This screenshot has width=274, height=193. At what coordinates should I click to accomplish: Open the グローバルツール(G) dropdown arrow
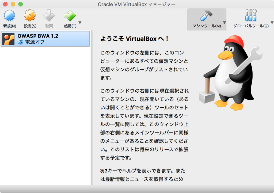[272, 23]
